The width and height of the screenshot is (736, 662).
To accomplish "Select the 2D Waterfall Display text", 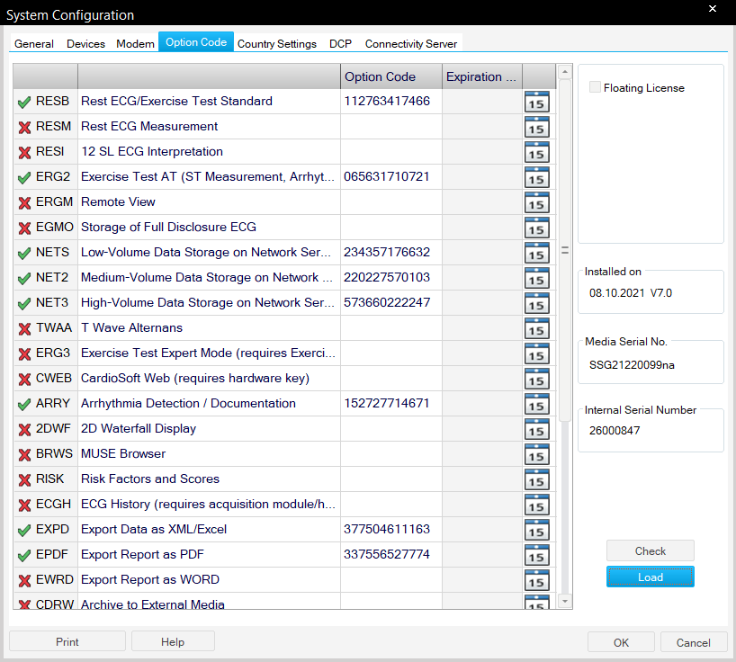I will point(139,429).
